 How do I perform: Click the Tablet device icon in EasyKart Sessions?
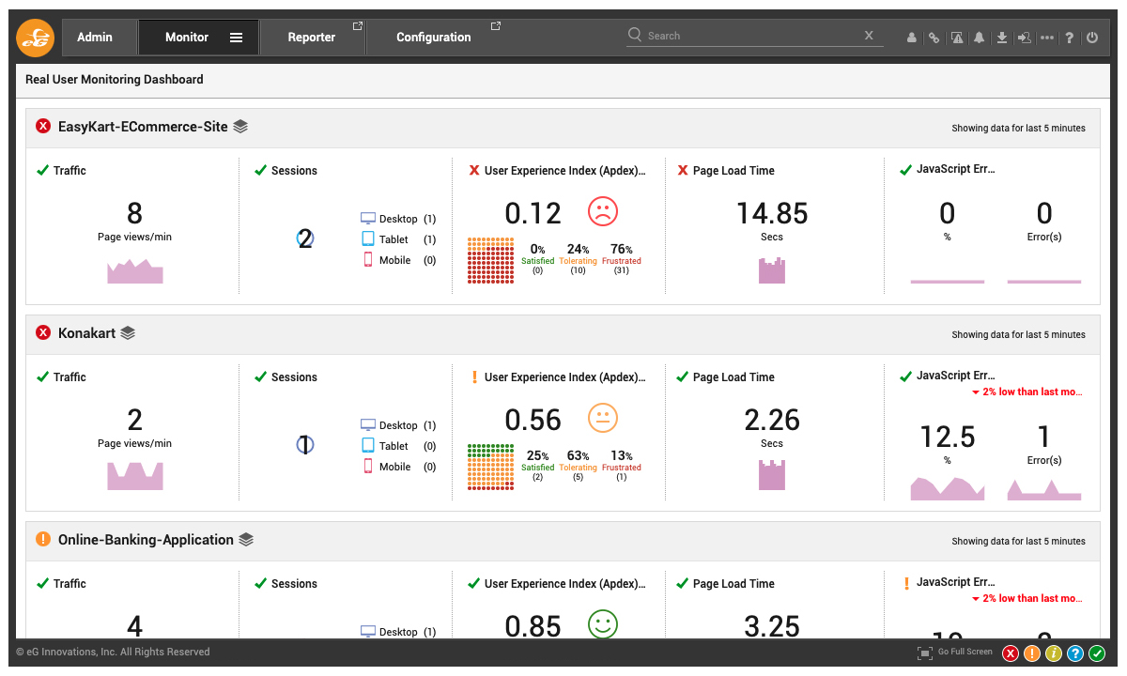coord(368,238)
